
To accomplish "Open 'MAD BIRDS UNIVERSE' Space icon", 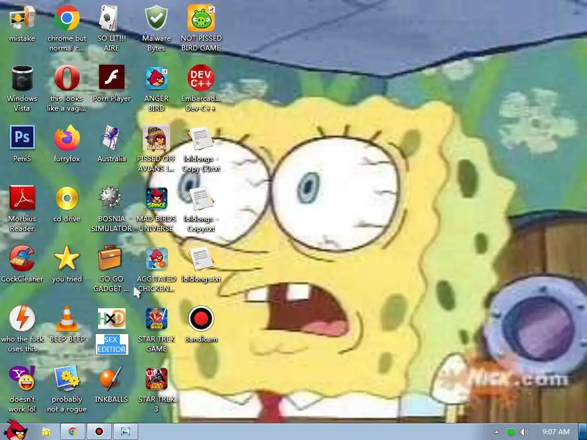I will [156, 209].
